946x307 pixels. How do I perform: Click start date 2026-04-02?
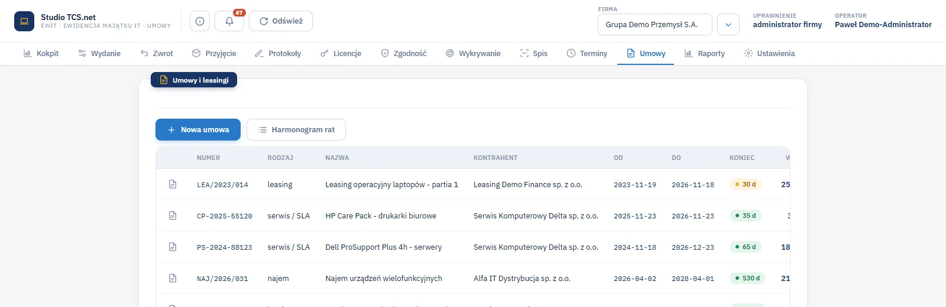[635, 279]
